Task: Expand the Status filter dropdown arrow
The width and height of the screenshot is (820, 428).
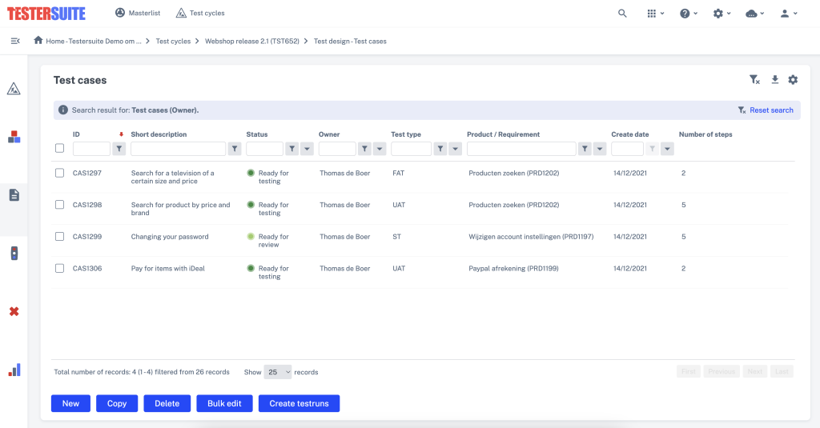Action: [307, 149]
